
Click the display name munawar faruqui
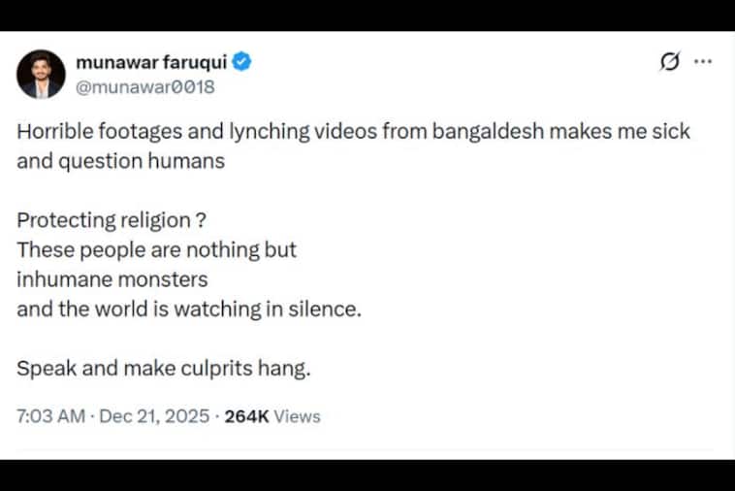pyautogui.click(x=150, y=64)
